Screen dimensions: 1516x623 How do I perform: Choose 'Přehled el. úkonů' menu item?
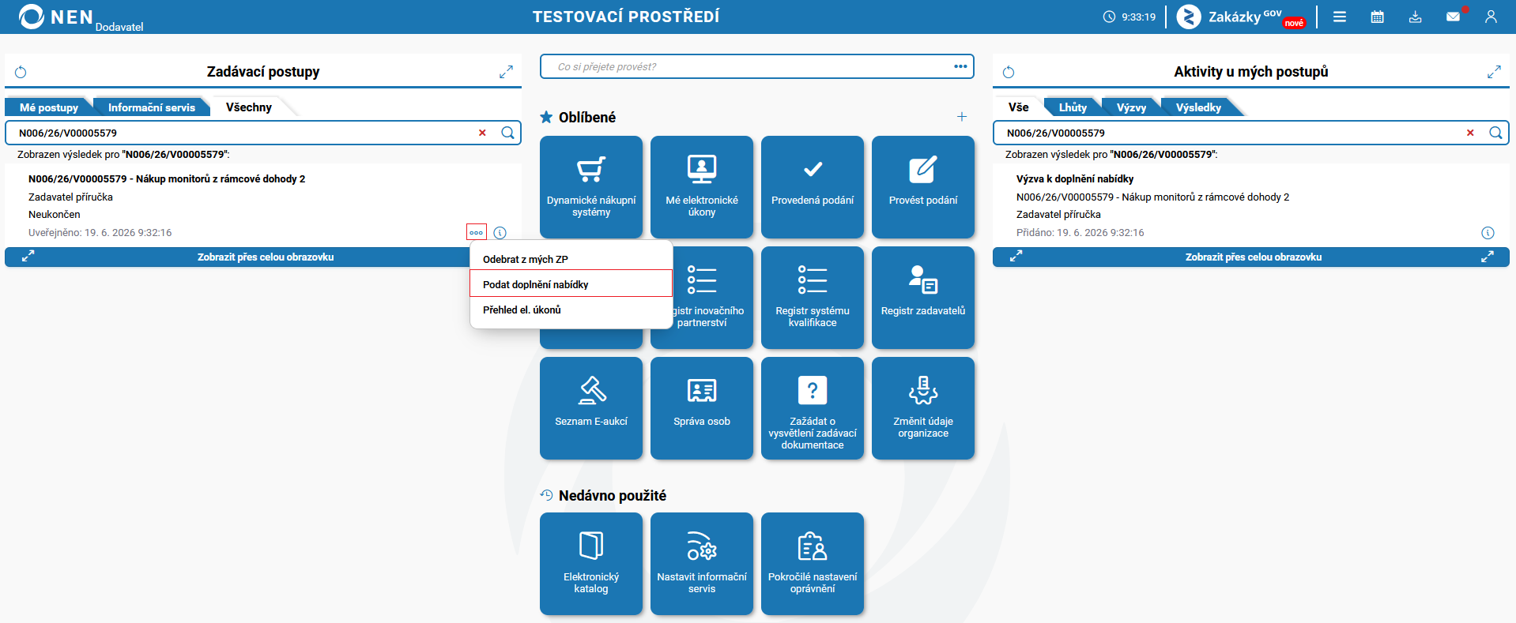tap(571, 310)
